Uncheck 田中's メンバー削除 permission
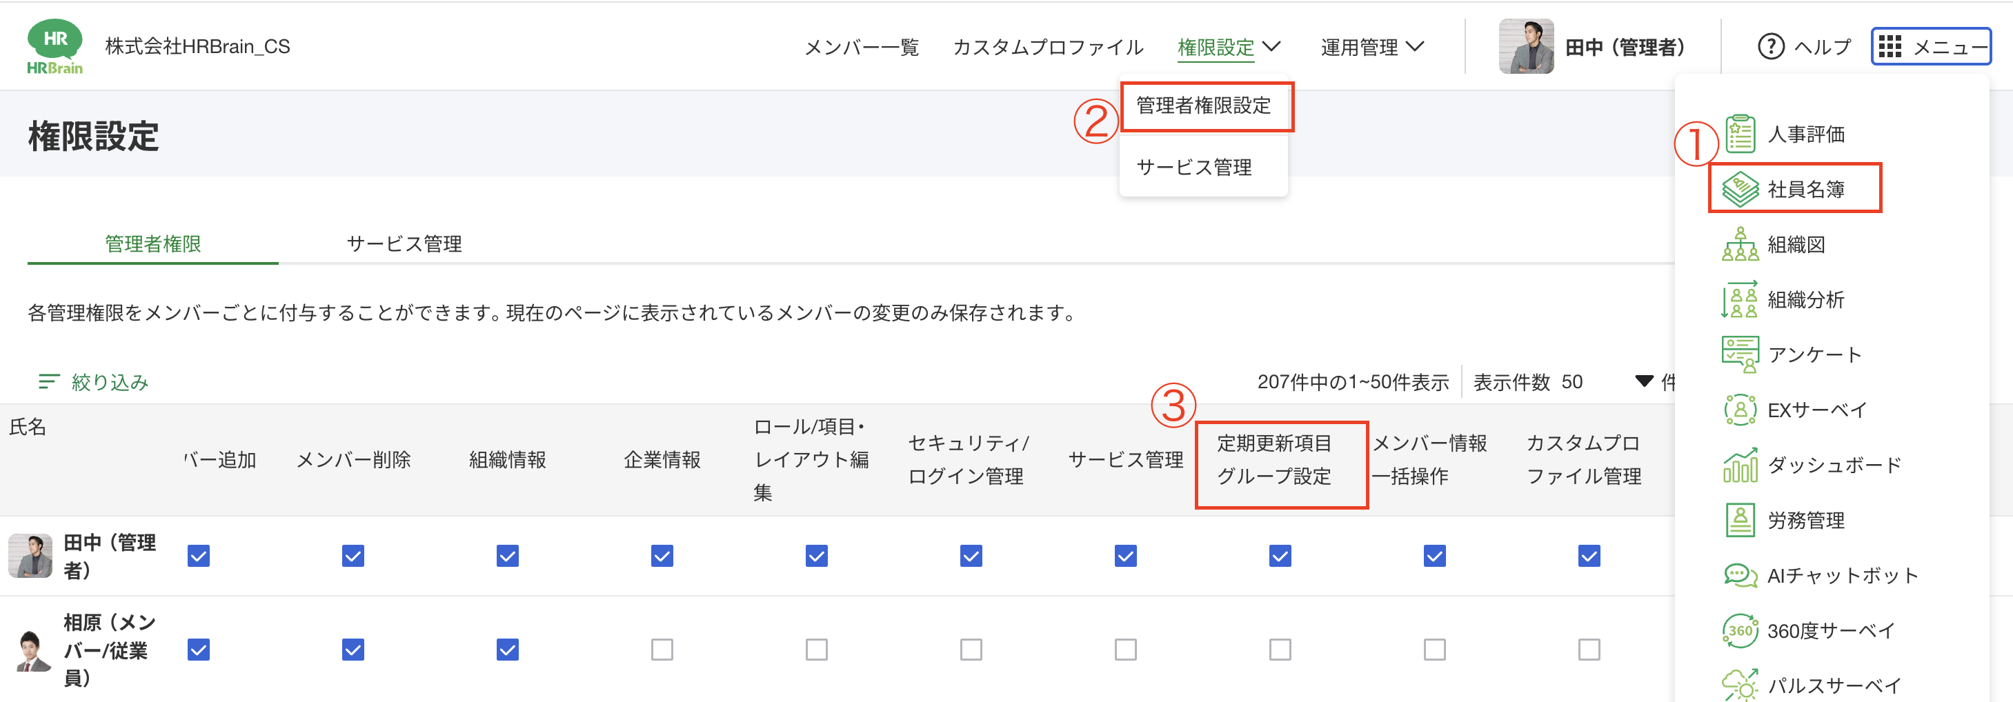This screenshot has height=702, width=2013. tap(353, 556)
